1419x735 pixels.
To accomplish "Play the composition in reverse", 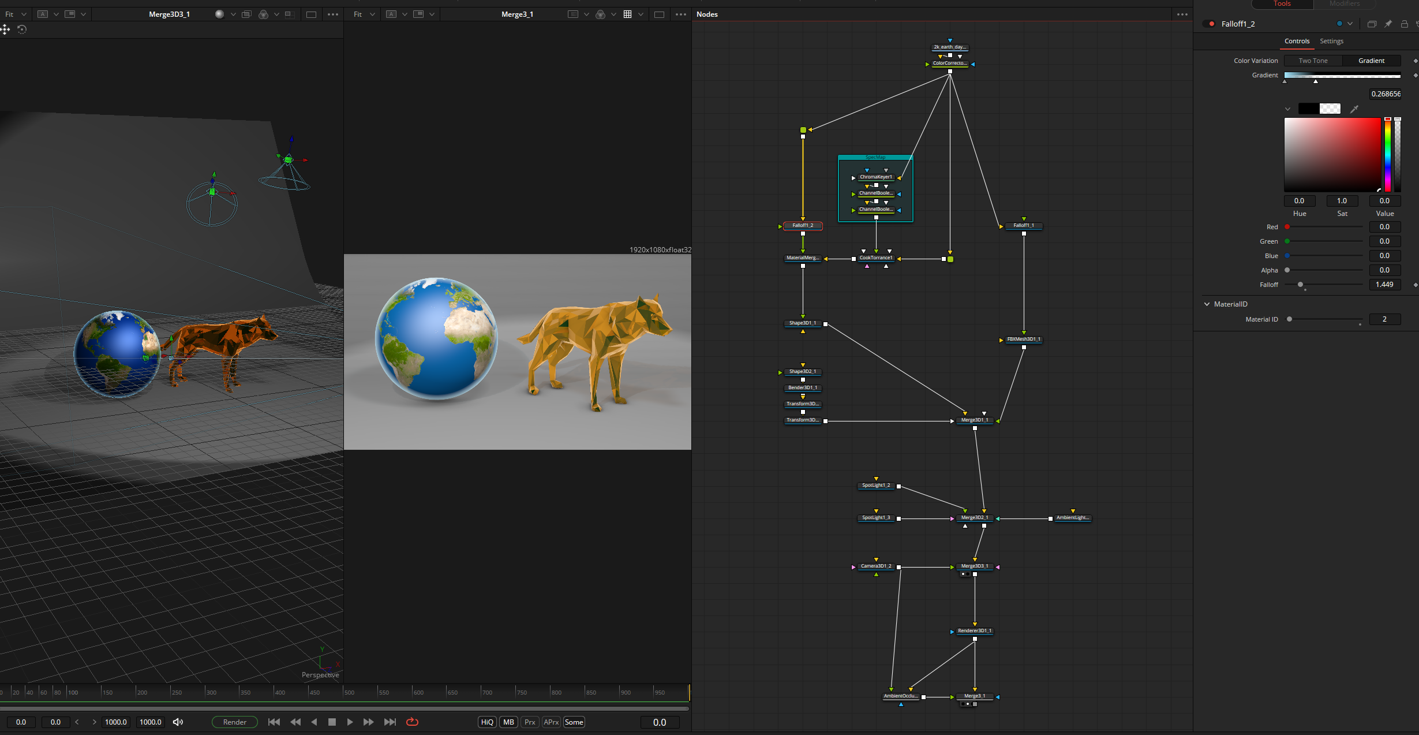I will pyautogui.click(x=314, y=722).
